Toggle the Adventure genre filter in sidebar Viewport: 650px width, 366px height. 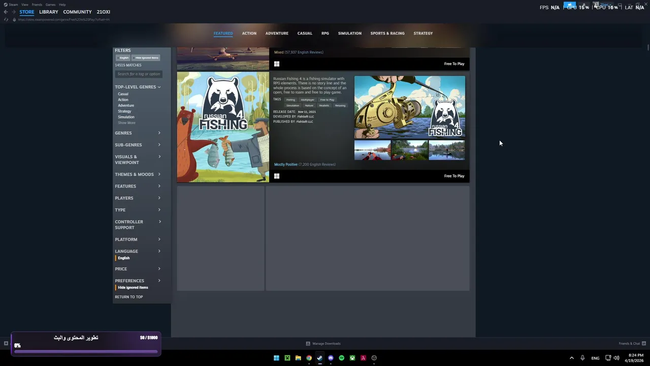point(126,105)
